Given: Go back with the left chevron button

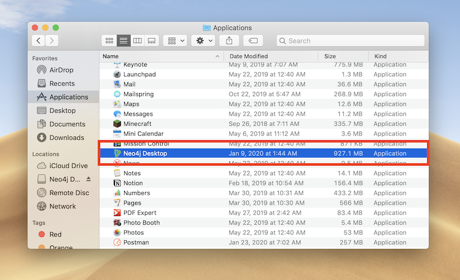Looking at the screenshot, I should 39,40.
